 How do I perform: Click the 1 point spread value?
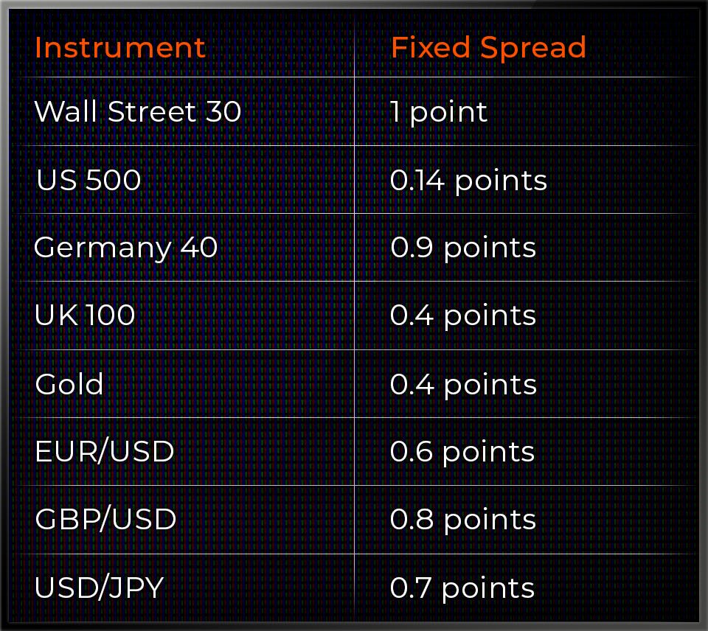coord(439,112)
